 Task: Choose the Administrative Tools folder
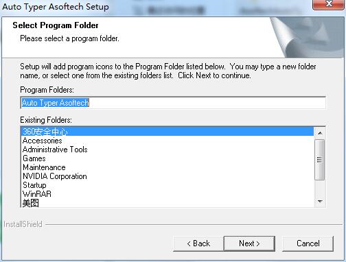[x=168, y=150]
